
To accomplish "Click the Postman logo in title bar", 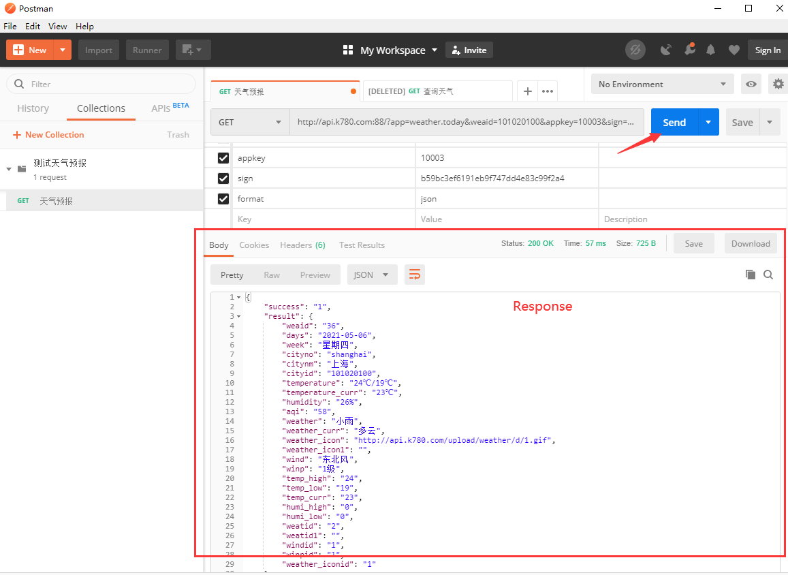I will [x=10, y=8].
